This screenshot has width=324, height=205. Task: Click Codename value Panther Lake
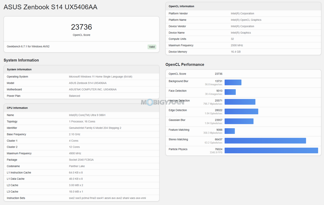pyautogui.click(x=77, y=166)
